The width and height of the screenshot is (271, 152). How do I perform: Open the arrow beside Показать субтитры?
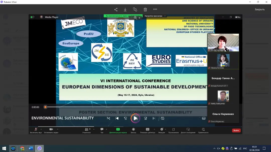point(154,129)
